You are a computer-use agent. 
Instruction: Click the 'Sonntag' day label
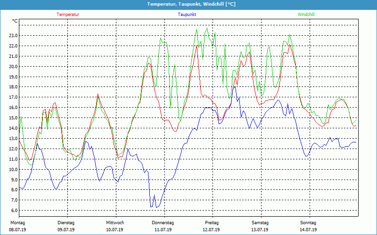[308, 223]
